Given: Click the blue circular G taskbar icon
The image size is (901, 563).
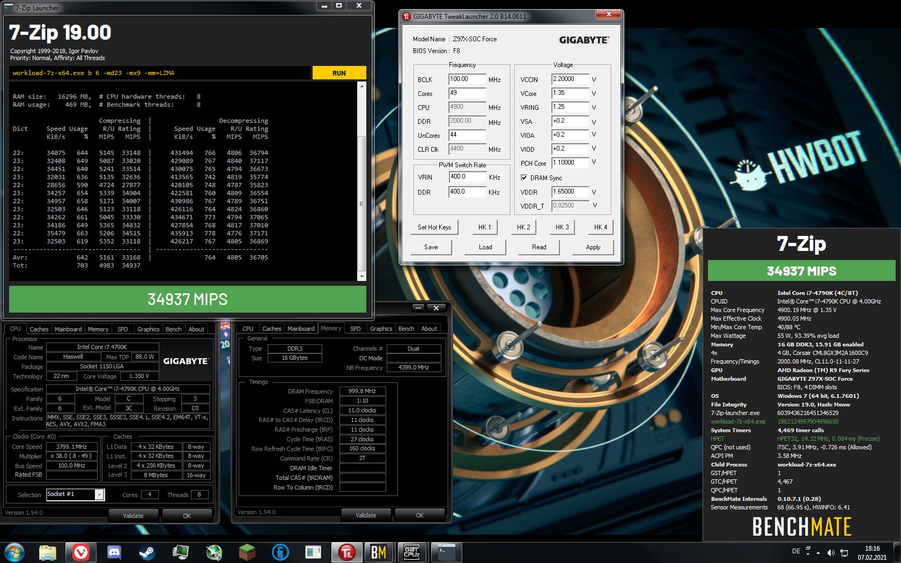Looking at the screenshot, I should [x=280, y=552].
